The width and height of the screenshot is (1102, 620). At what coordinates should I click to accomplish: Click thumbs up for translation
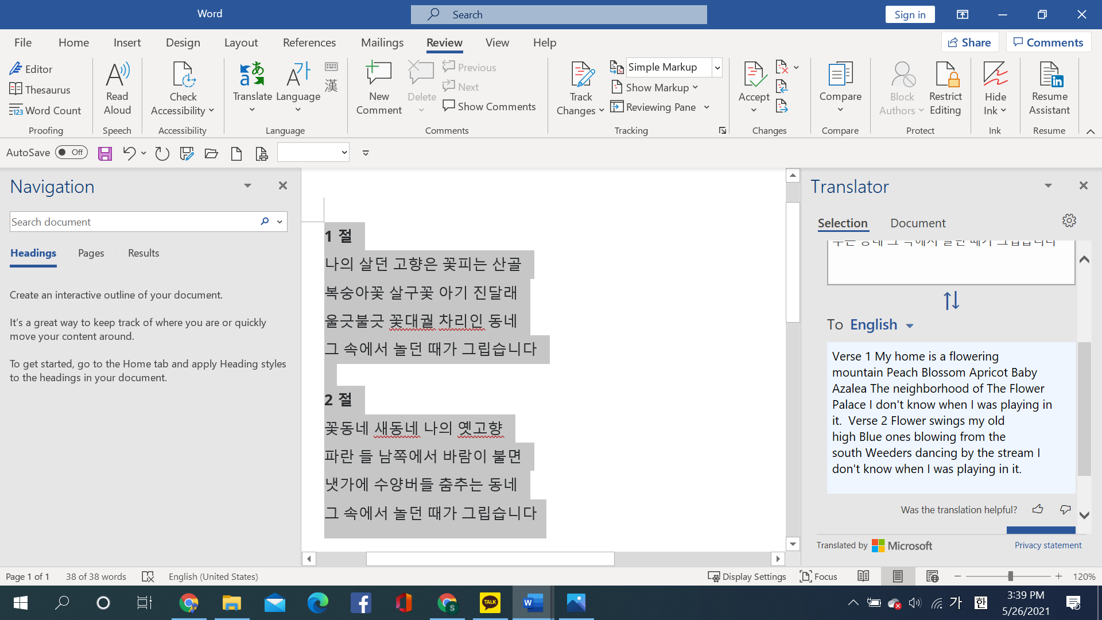click(x=1038, y=509)
